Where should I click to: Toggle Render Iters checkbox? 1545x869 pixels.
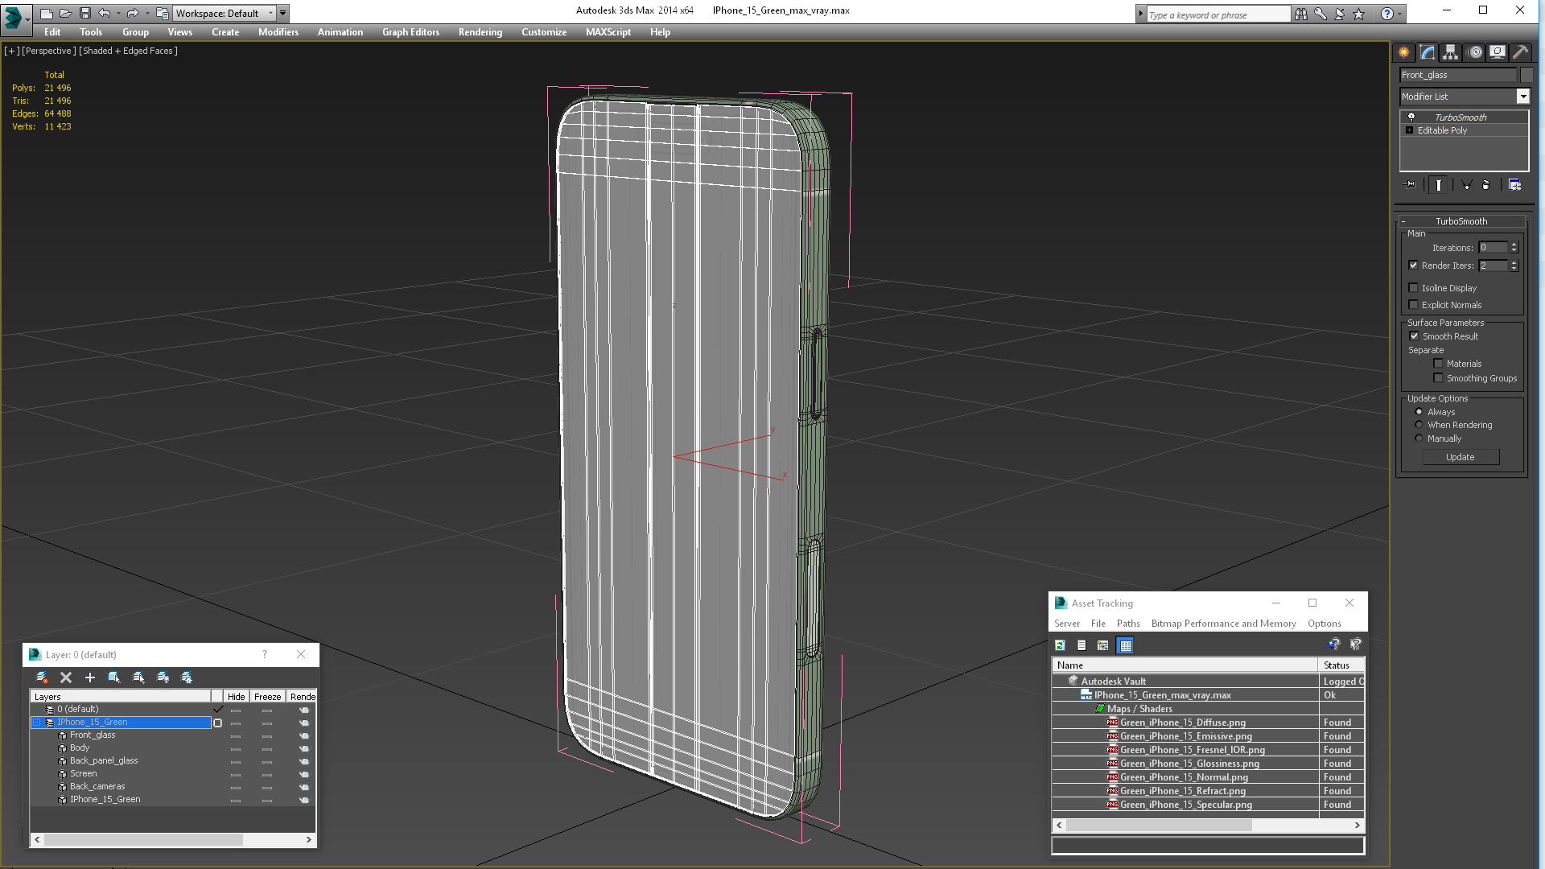(x=1413, y=266)
